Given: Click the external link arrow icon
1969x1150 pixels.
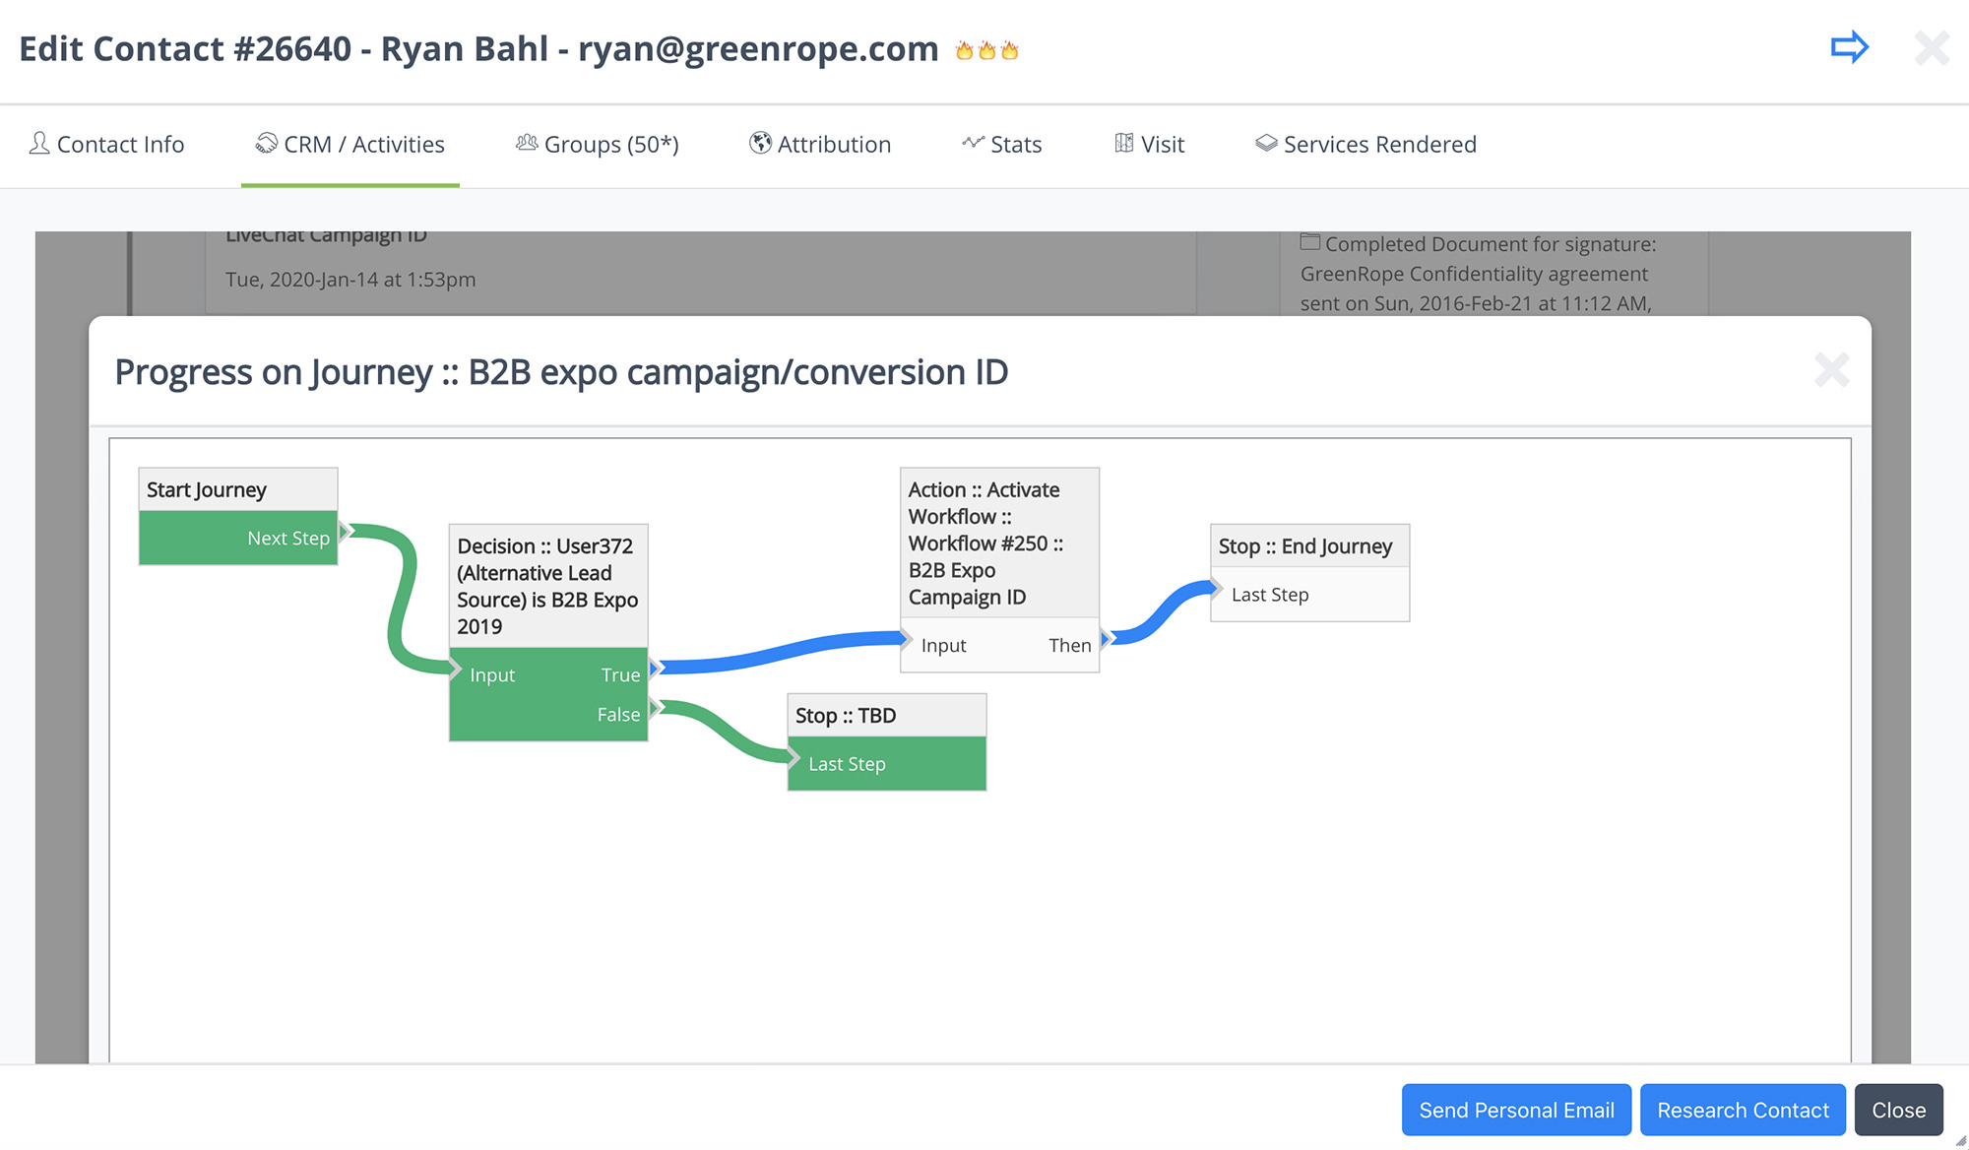Looking at the screenshot, I should [1849, 48].
